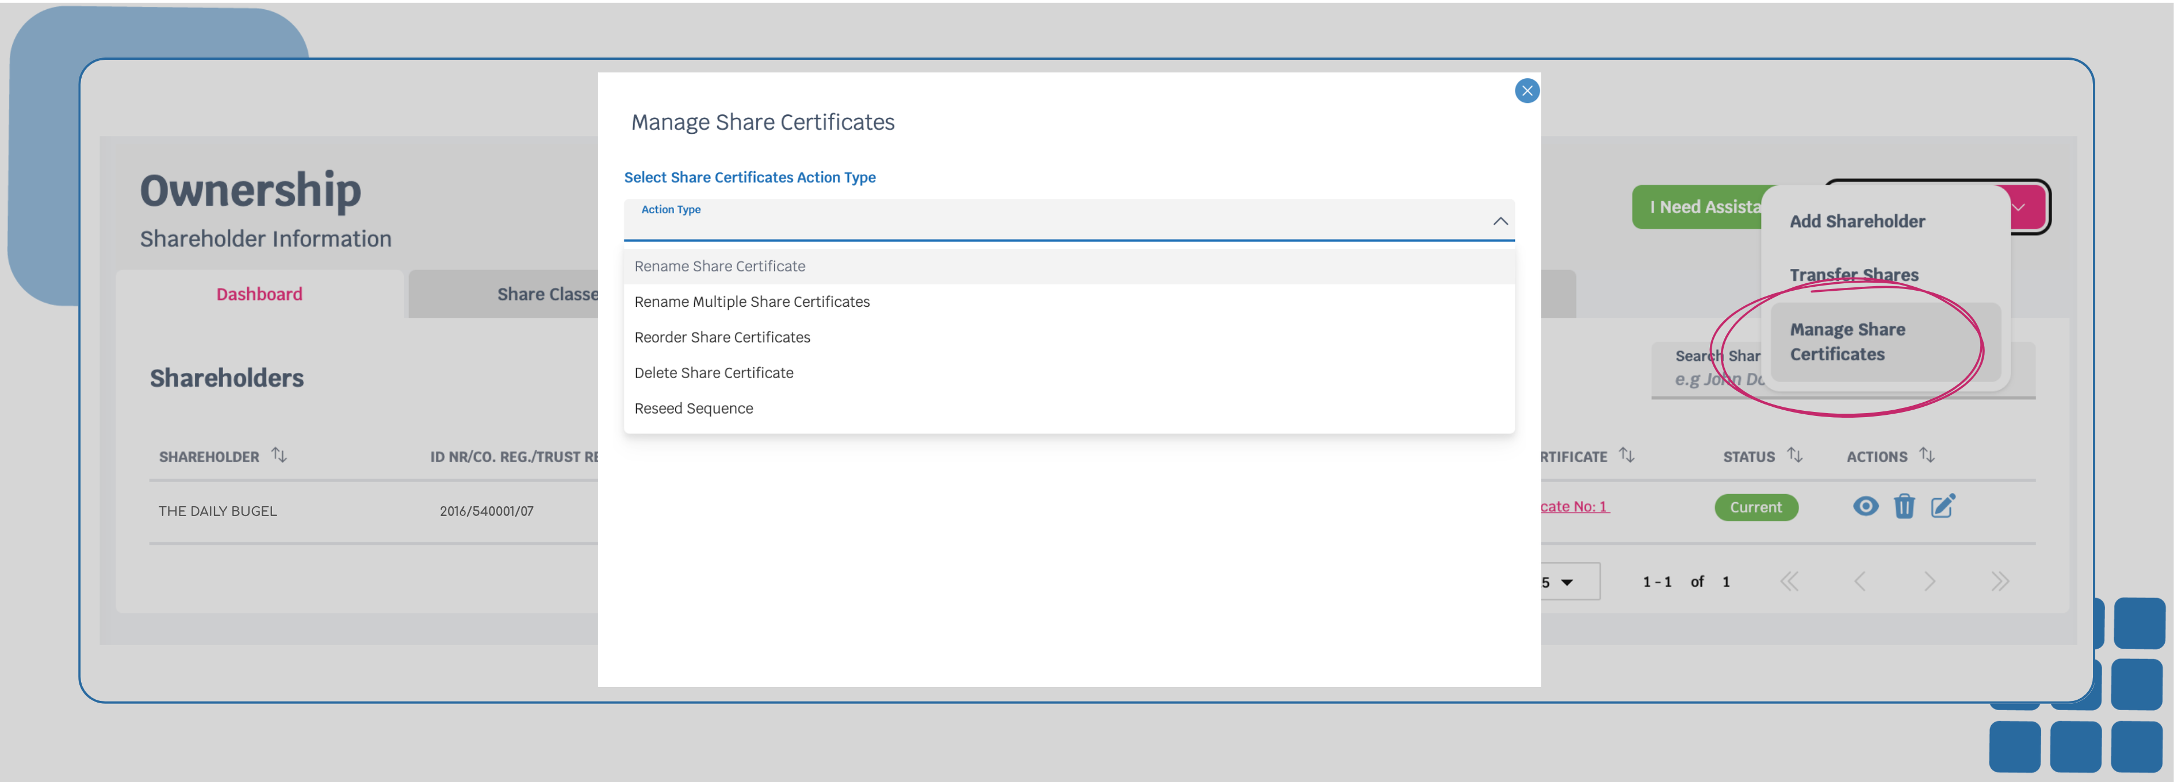Collapse the Action Type dropdown chevron
This screenshot has width=2174, height=782.
(x=1500, y=221)
